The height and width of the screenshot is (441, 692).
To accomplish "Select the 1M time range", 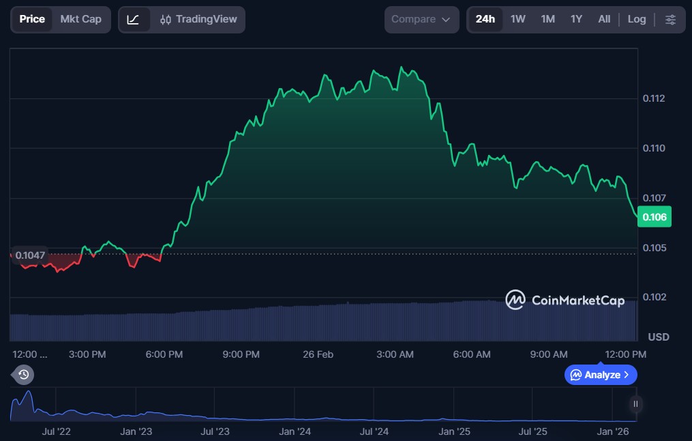I will (547, 19).
